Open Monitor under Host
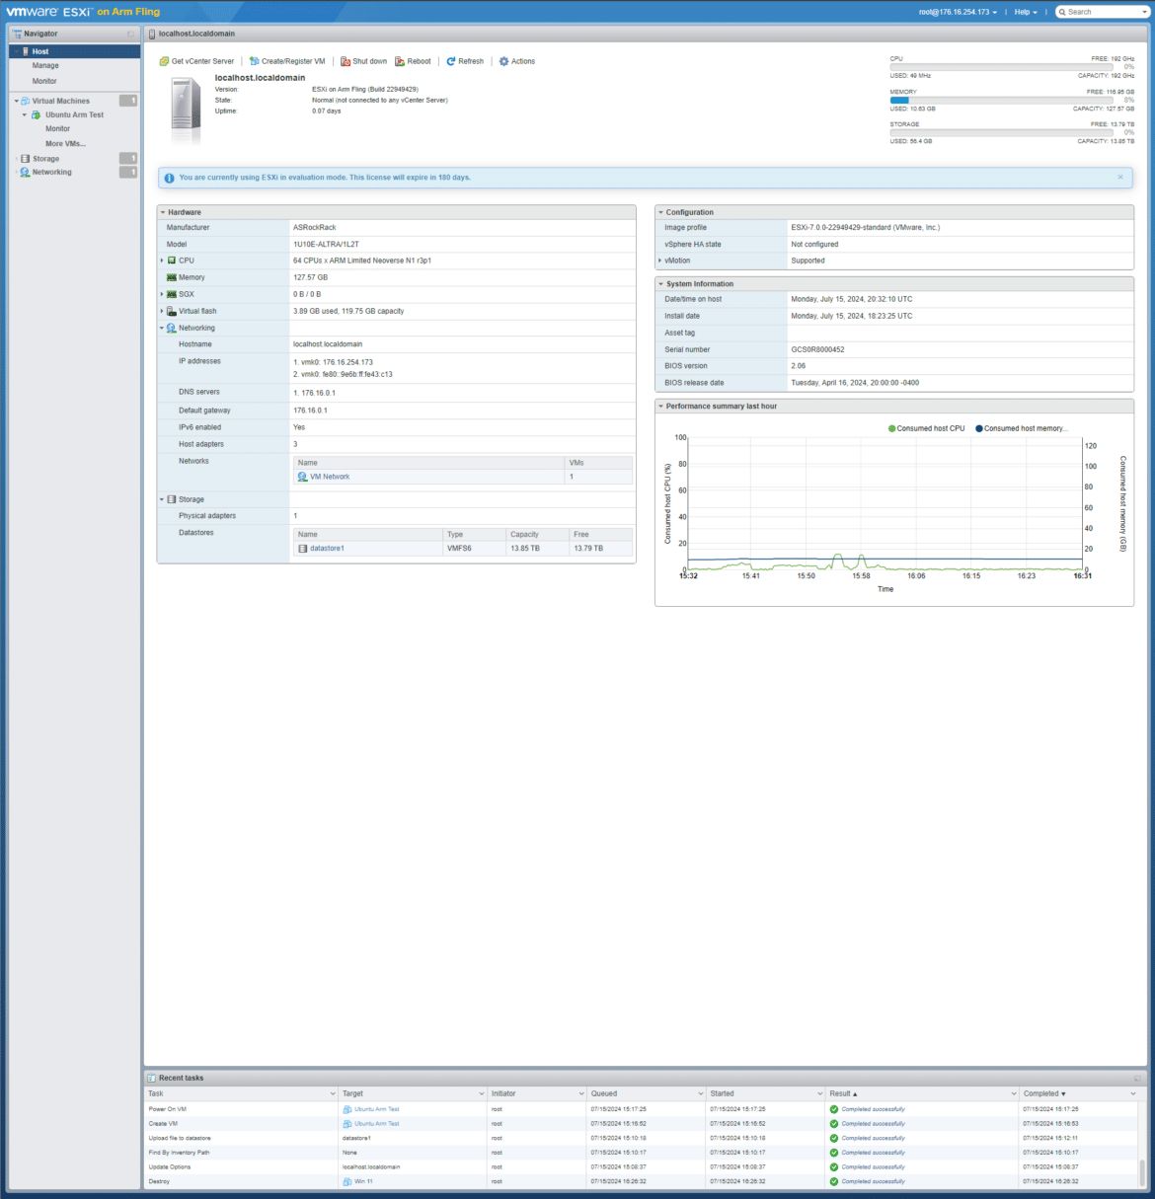Viewport: 1155px width, 1199px height. 44,81
